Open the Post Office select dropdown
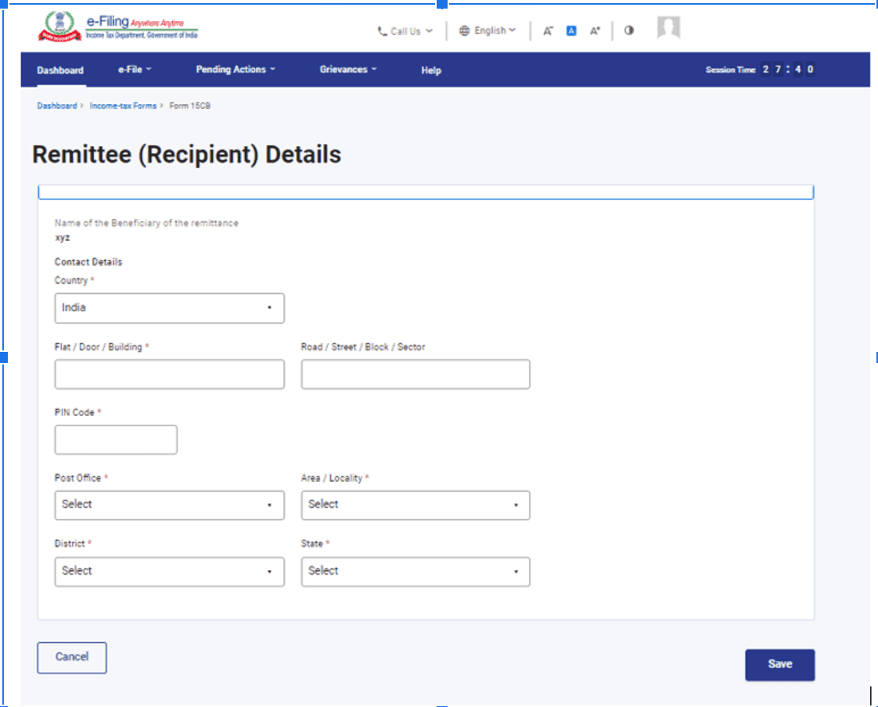878x707 pixels. point(168,505)
